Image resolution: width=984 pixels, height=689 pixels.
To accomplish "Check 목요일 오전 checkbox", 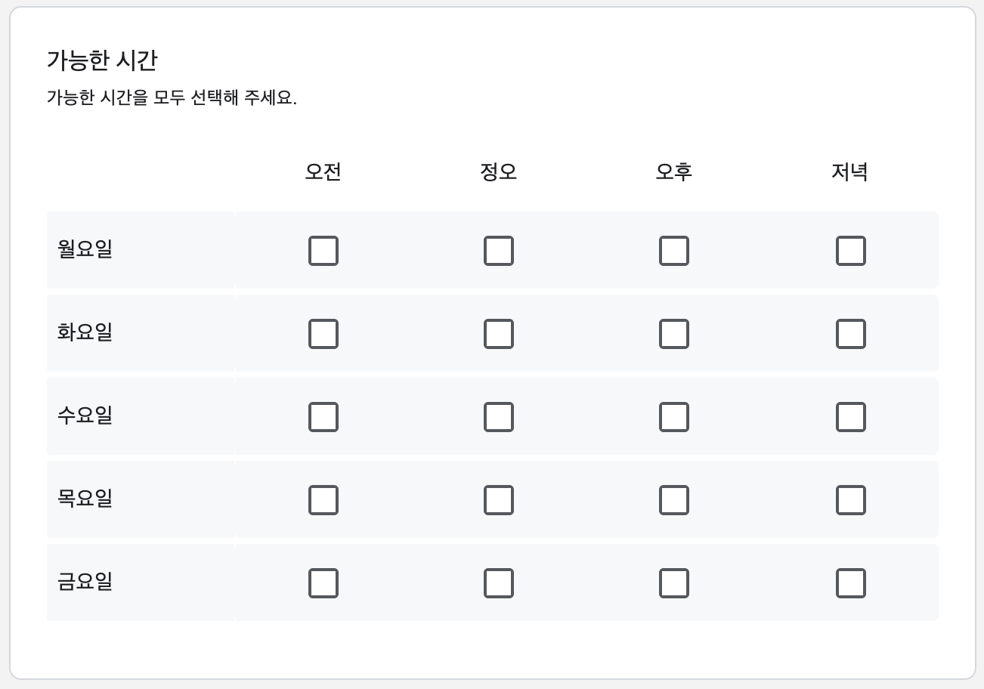I will tap(323, 500).
